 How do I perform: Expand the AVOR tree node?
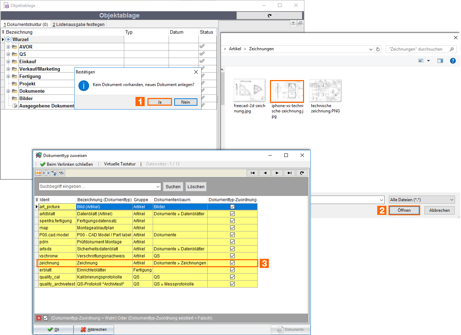point(8,47)
